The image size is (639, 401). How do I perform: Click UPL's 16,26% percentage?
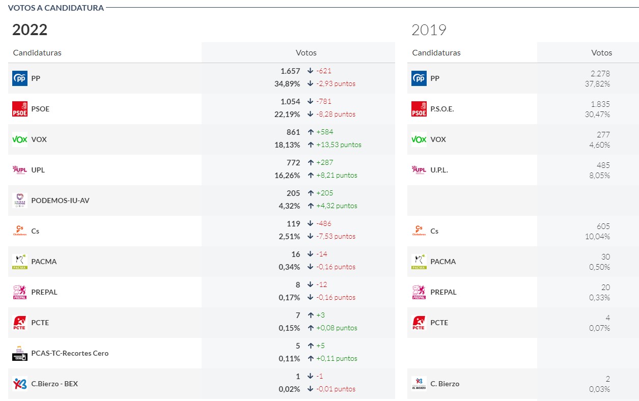[x=287, y=175]
